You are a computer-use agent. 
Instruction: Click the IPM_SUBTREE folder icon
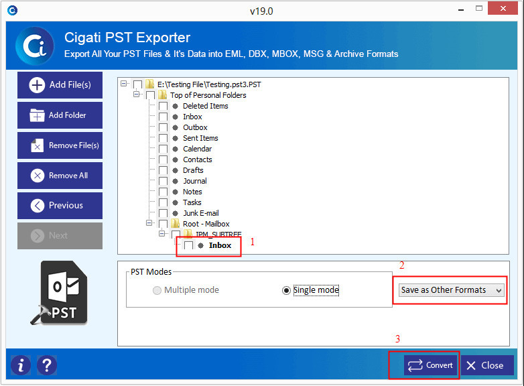pyautogui.click(x=188, y=233)
